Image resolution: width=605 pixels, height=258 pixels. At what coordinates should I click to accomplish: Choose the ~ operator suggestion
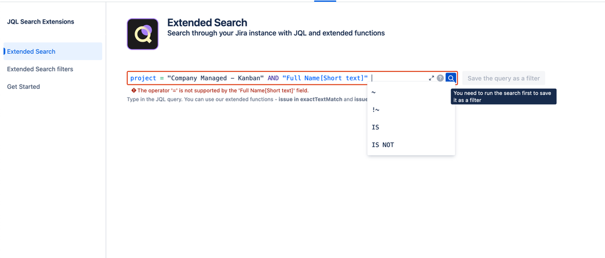coord(411,92)
